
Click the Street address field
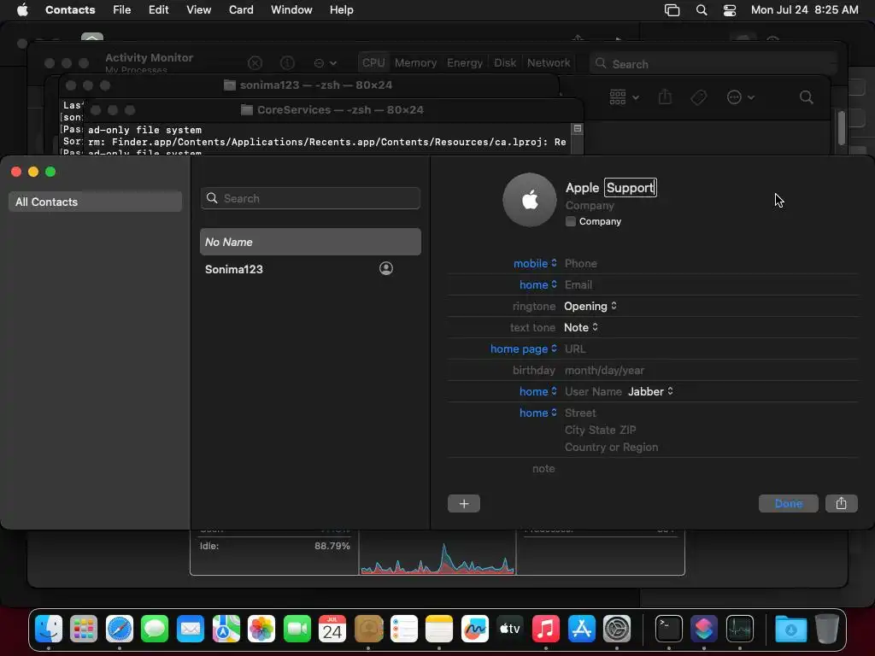tap(580, 413)
